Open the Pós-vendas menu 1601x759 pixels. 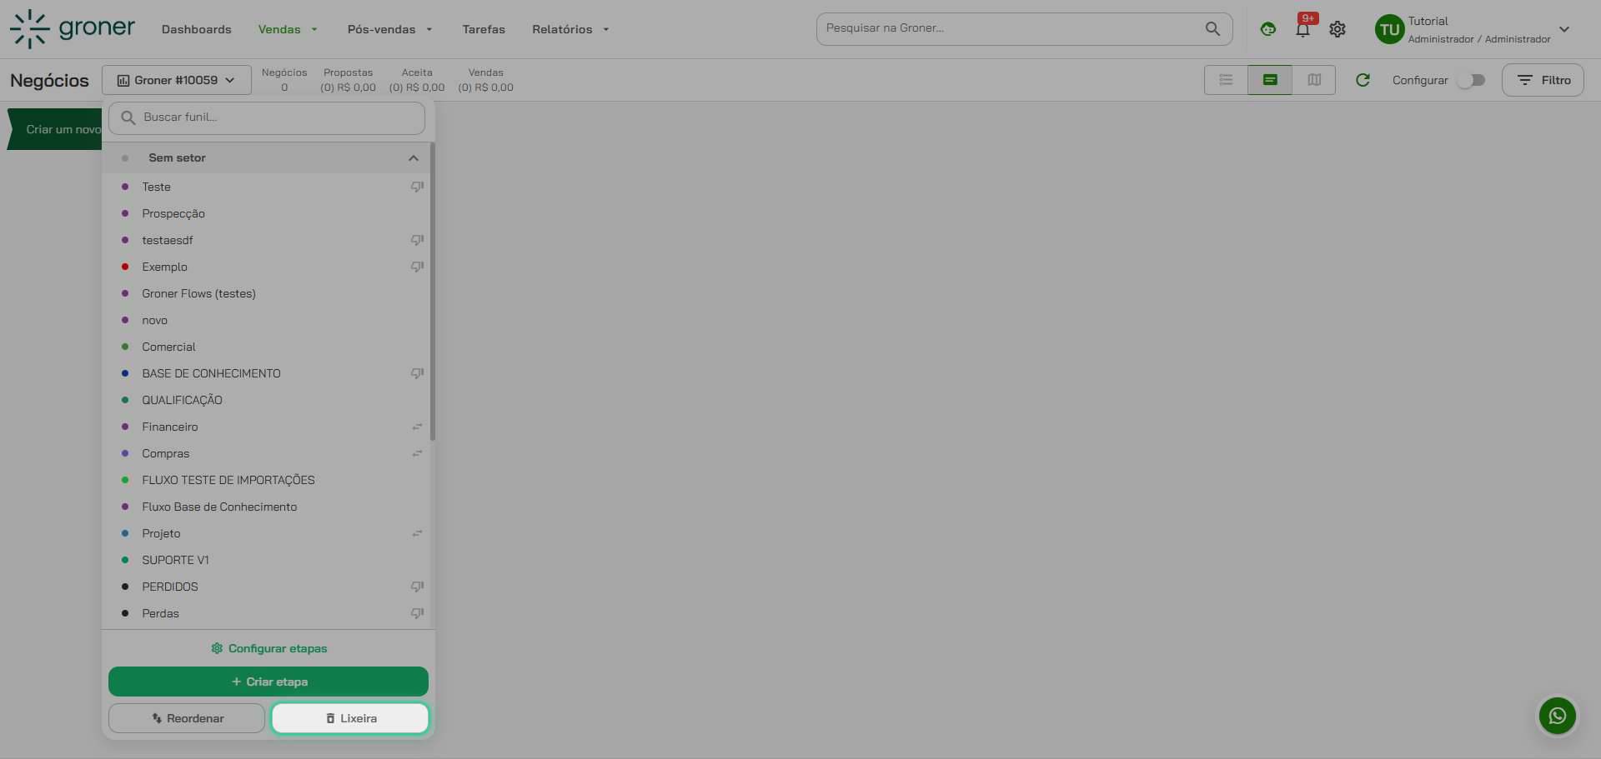(x=389, y=30)
